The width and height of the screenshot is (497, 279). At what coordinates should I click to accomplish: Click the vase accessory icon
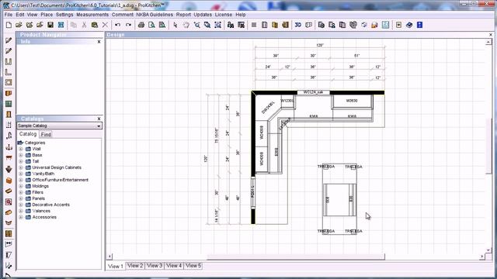(x=9, y=169)
